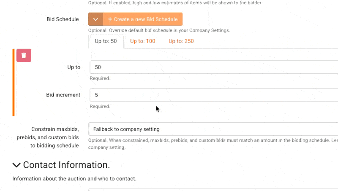Image resolution: width=338 pixels, height=191 pixels.
Task: Delete the bid schedule entry with trash icon
Action: pos(24,56)
